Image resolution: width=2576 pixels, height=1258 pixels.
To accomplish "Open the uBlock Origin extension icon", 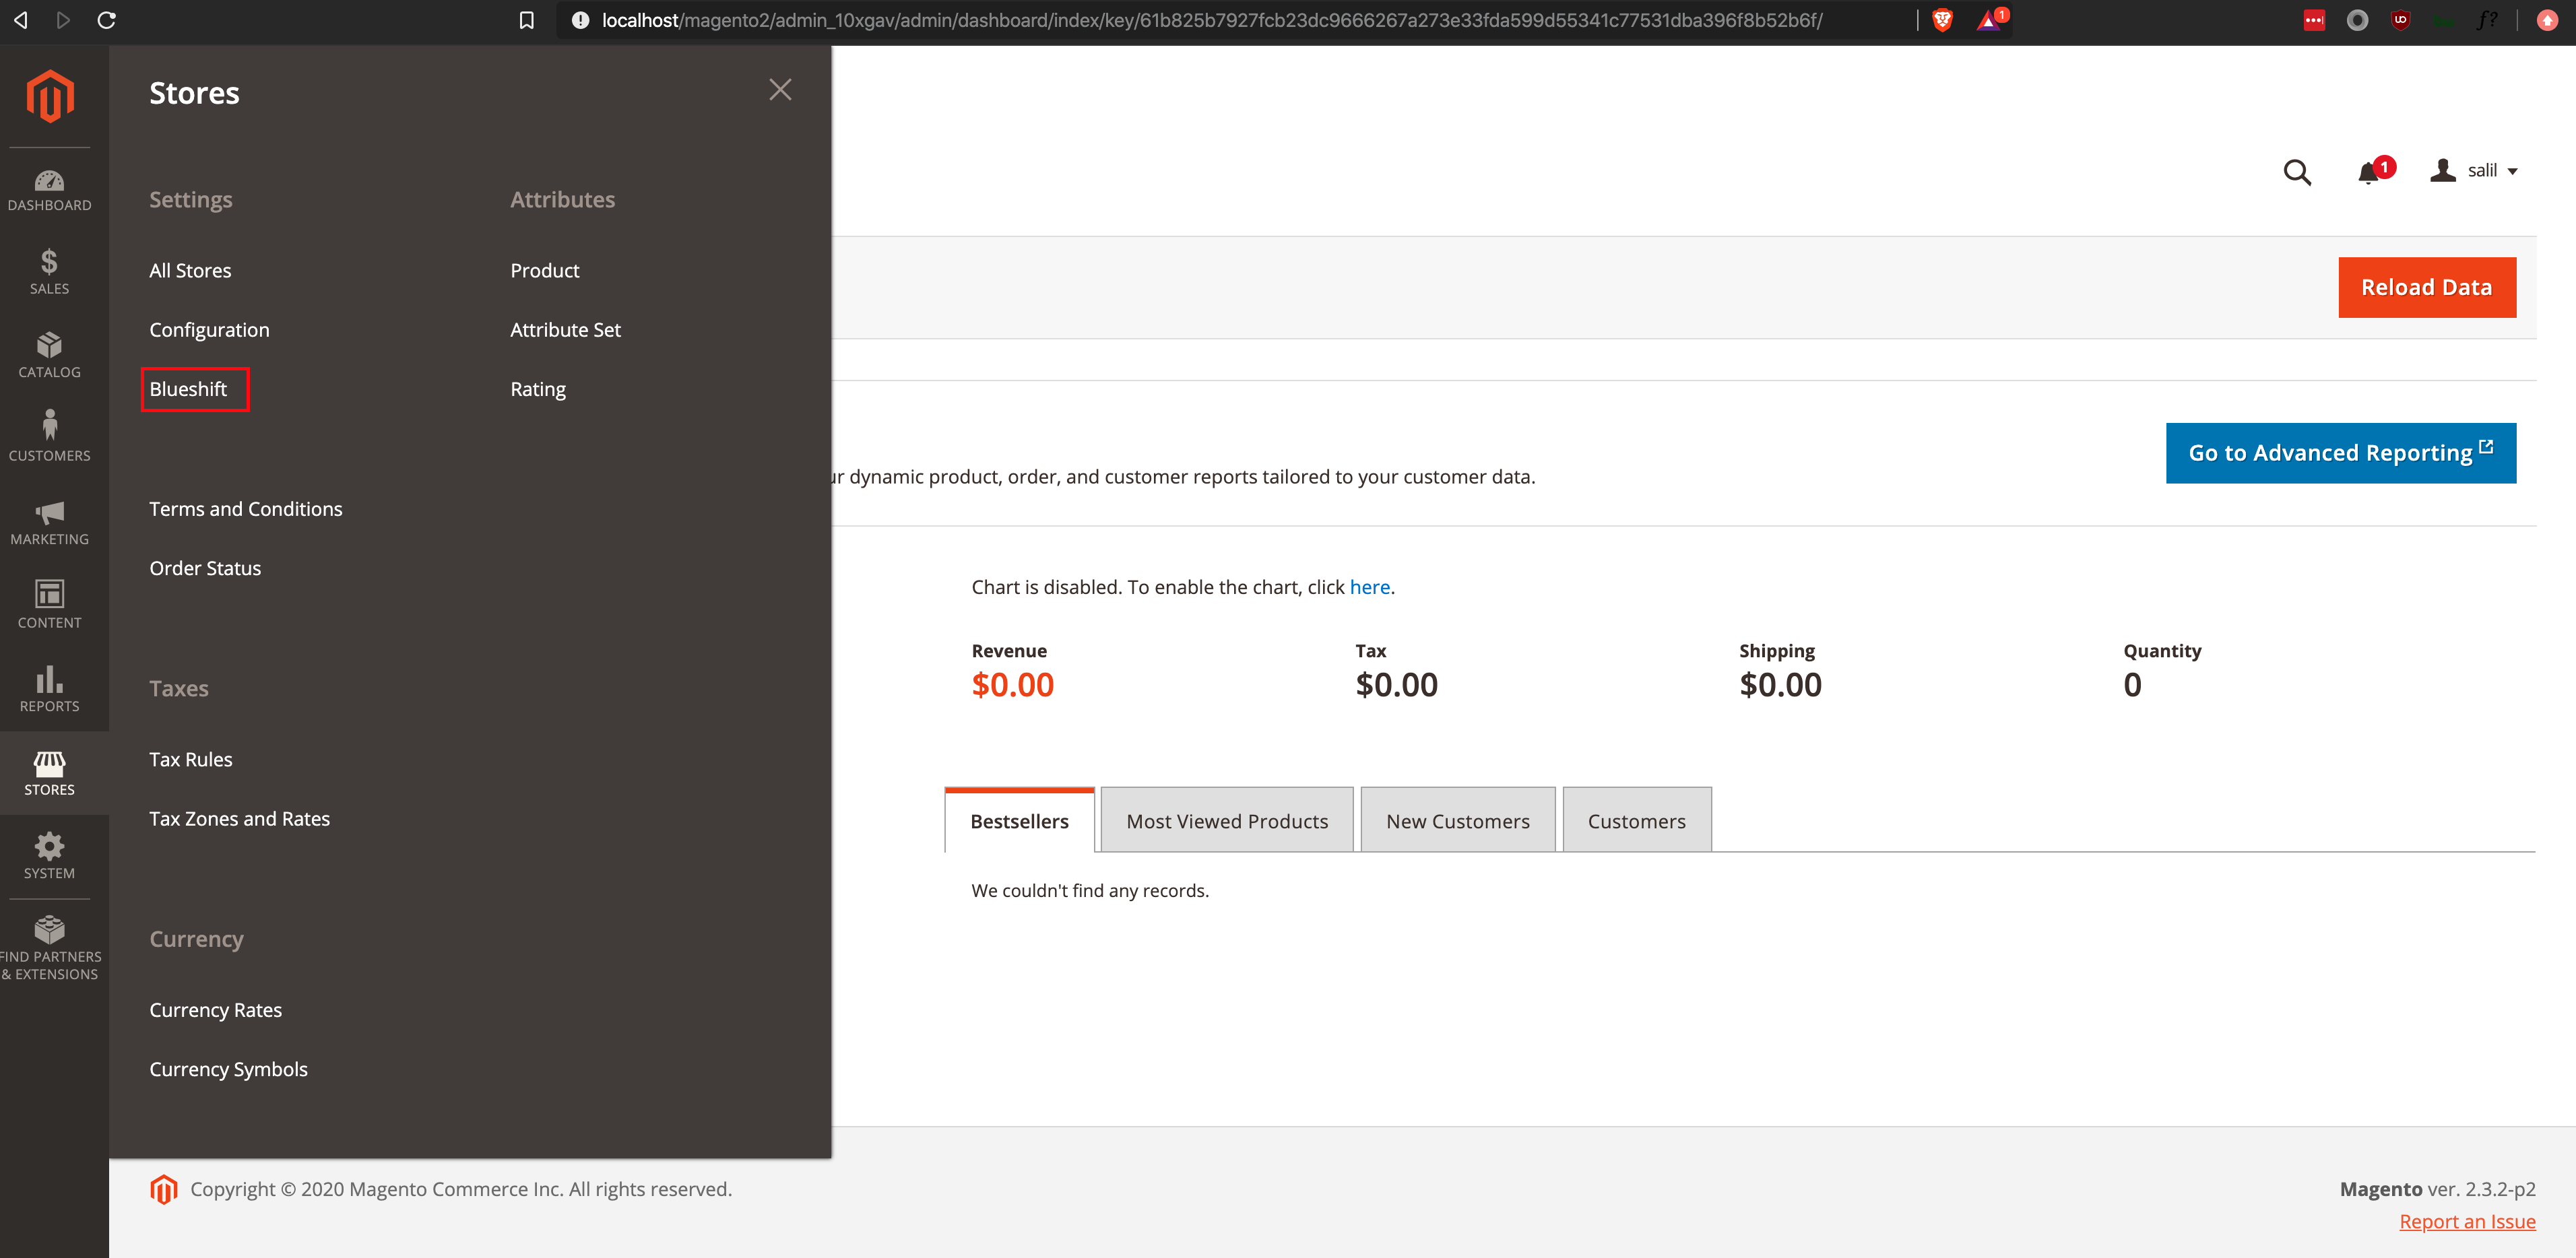I will (2400, 20).
